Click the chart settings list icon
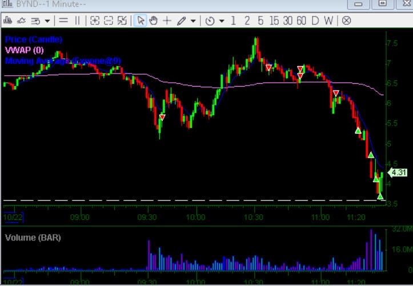The height and width of the screenshot is (286, 413). (x=35, y=21)
